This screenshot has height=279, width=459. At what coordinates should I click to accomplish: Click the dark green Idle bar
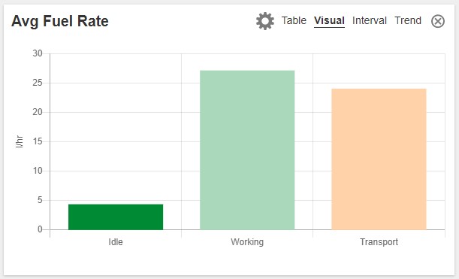pyautogui.click(x=116, y=217)
